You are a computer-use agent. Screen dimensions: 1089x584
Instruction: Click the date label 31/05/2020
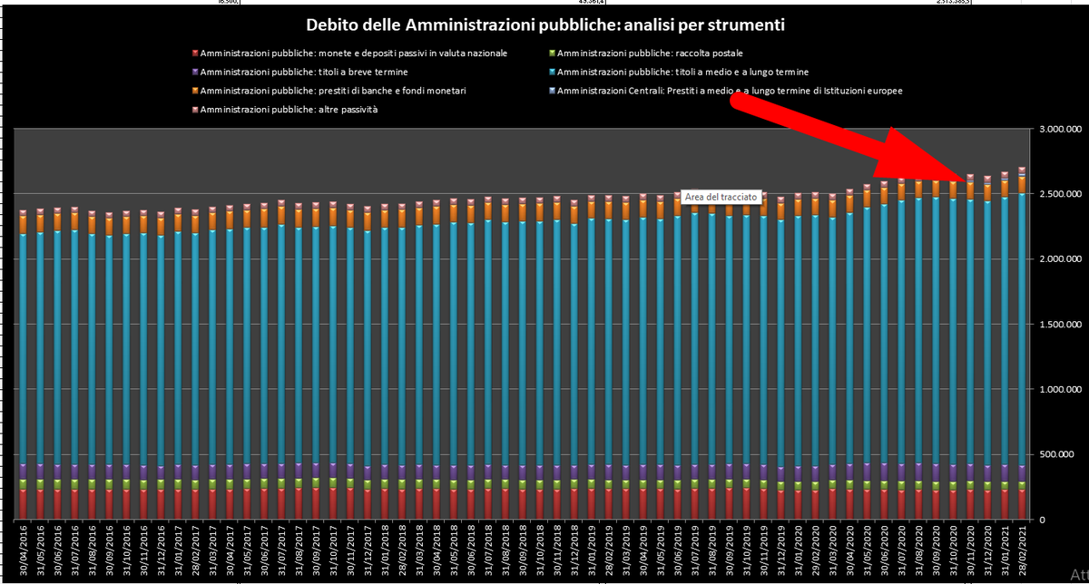869,551
